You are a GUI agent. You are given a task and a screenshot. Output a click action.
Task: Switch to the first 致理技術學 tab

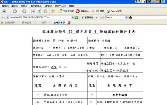click(x=9, y=23)
